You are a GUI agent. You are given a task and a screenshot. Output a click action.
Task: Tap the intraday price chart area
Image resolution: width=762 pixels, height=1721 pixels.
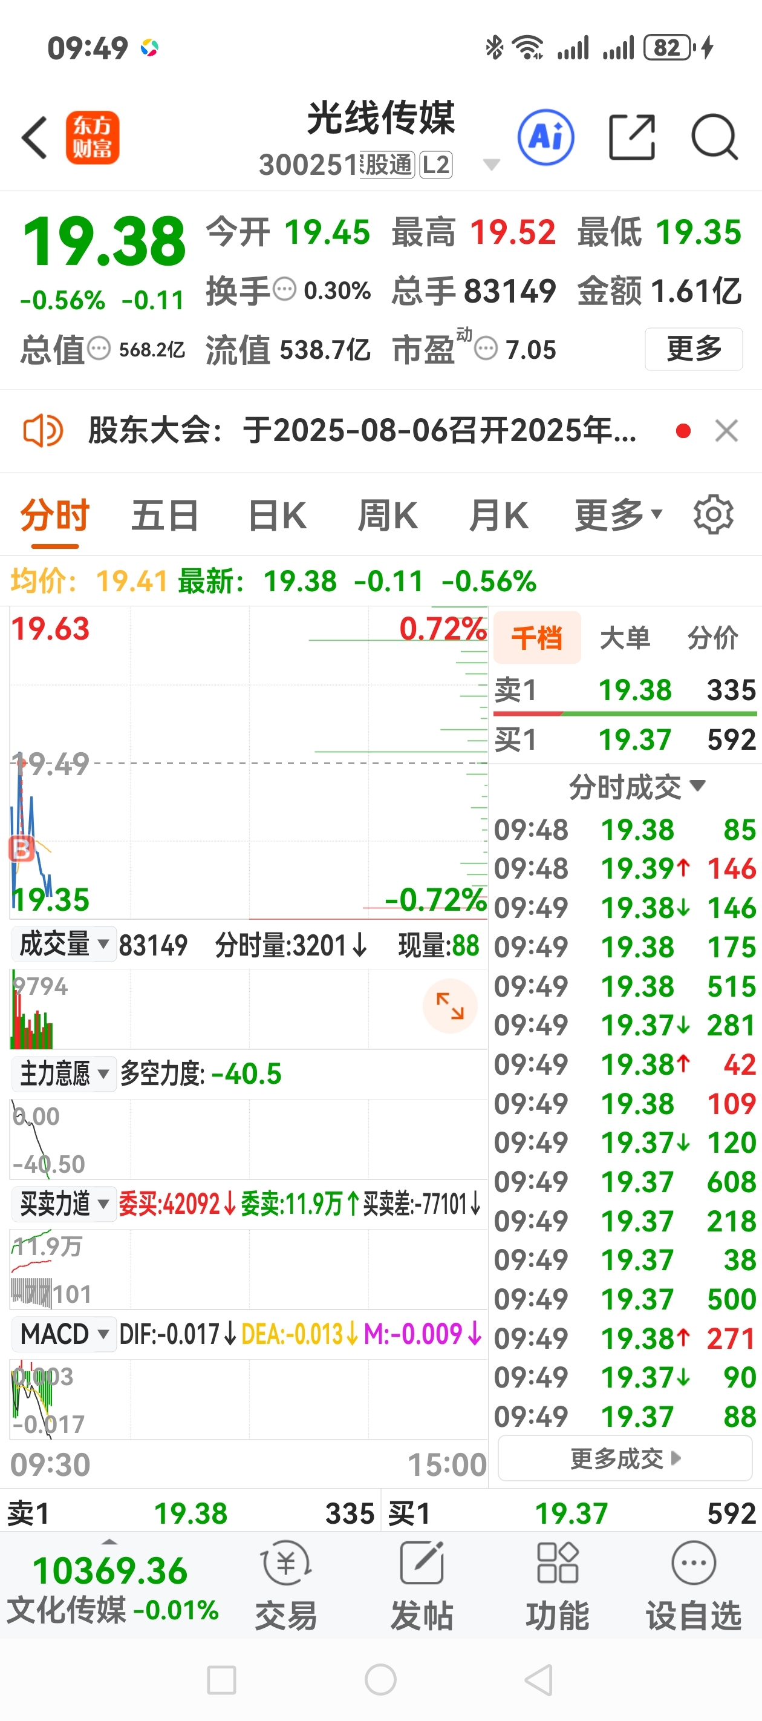point(249,763)
